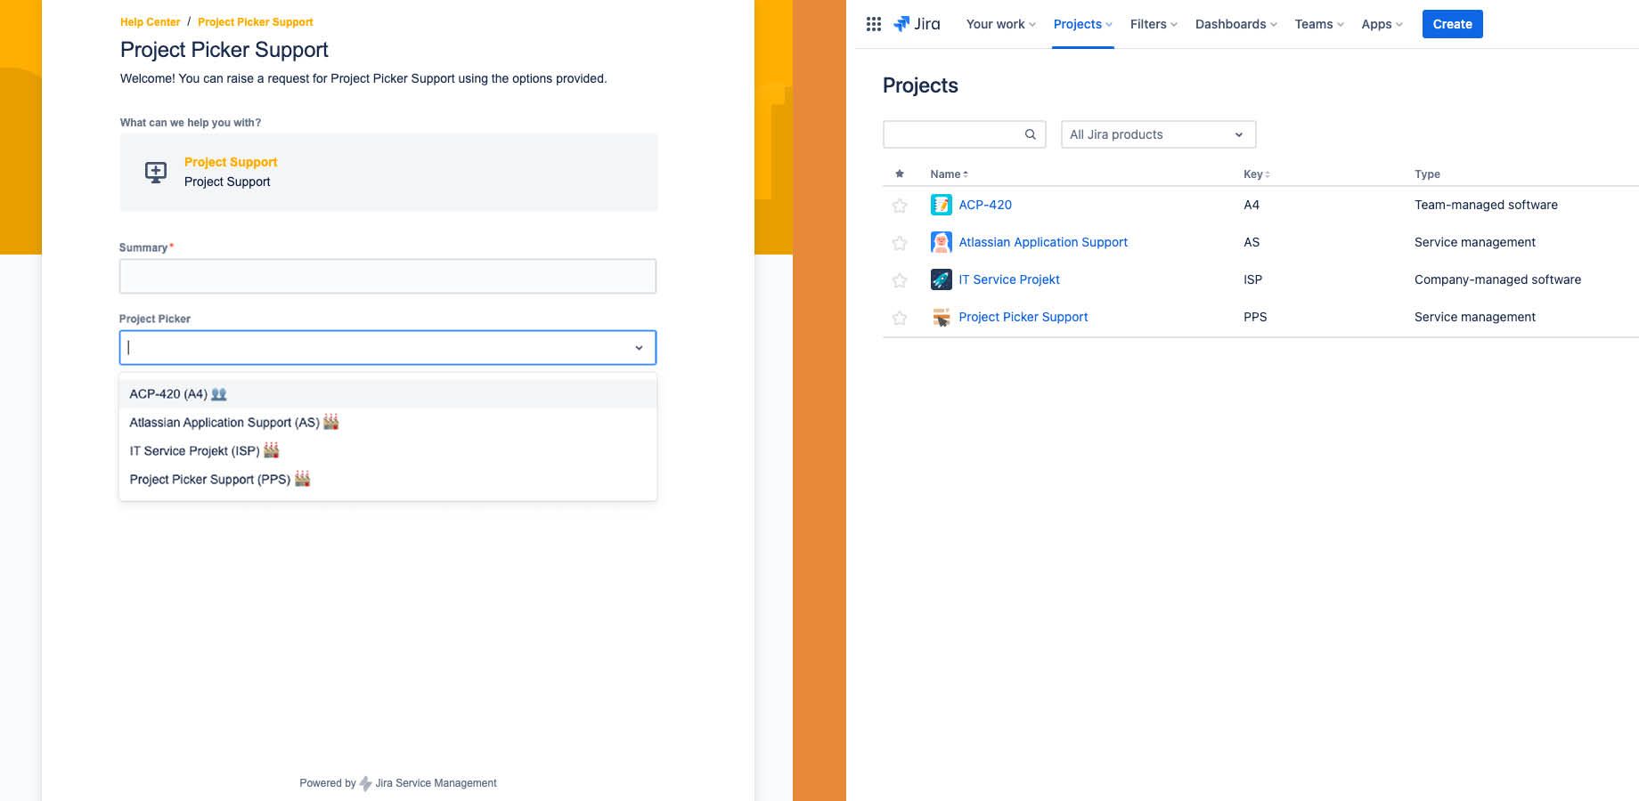The image size is (1639, 801).
Task: Open IT Service Projekt project link
Action: point(1009,279)
